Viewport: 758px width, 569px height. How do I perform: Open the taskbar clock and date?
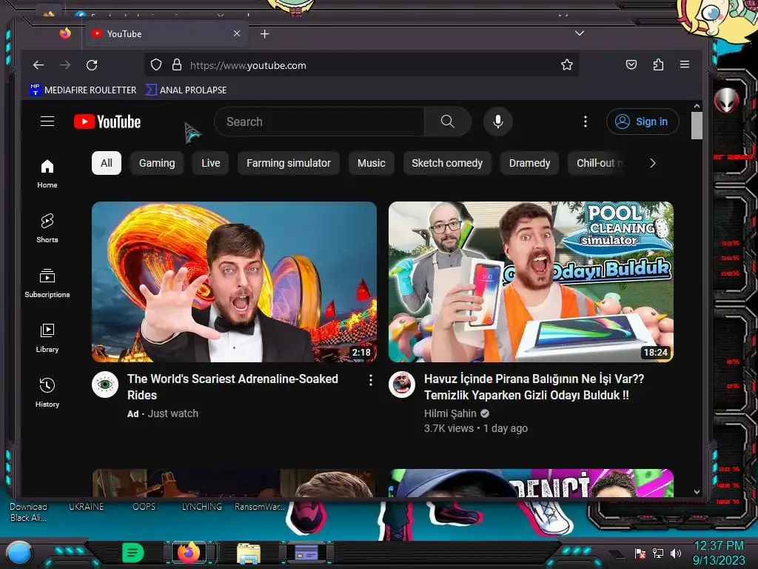tap(719, 553)
